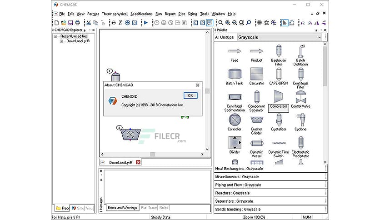Select the Dynamic Time Switch unit
The height and width of the screenshot is (220, 380).
pos(279,149)
